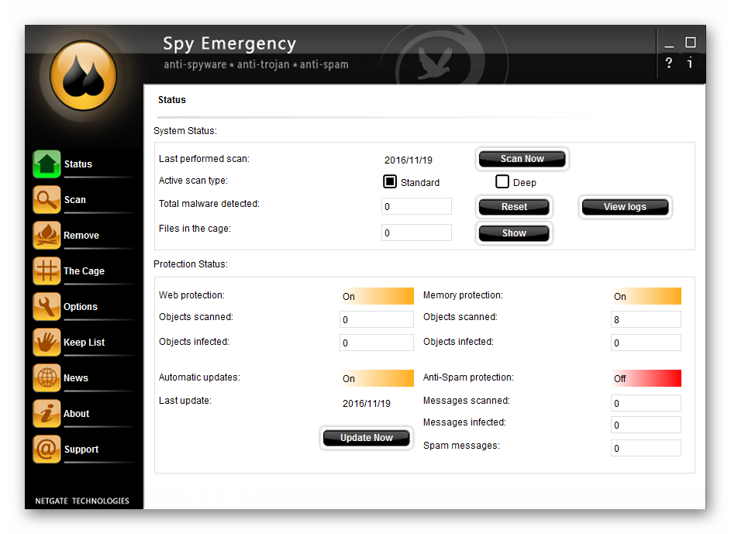Click Web protection Objects infected field

[377, 343]
